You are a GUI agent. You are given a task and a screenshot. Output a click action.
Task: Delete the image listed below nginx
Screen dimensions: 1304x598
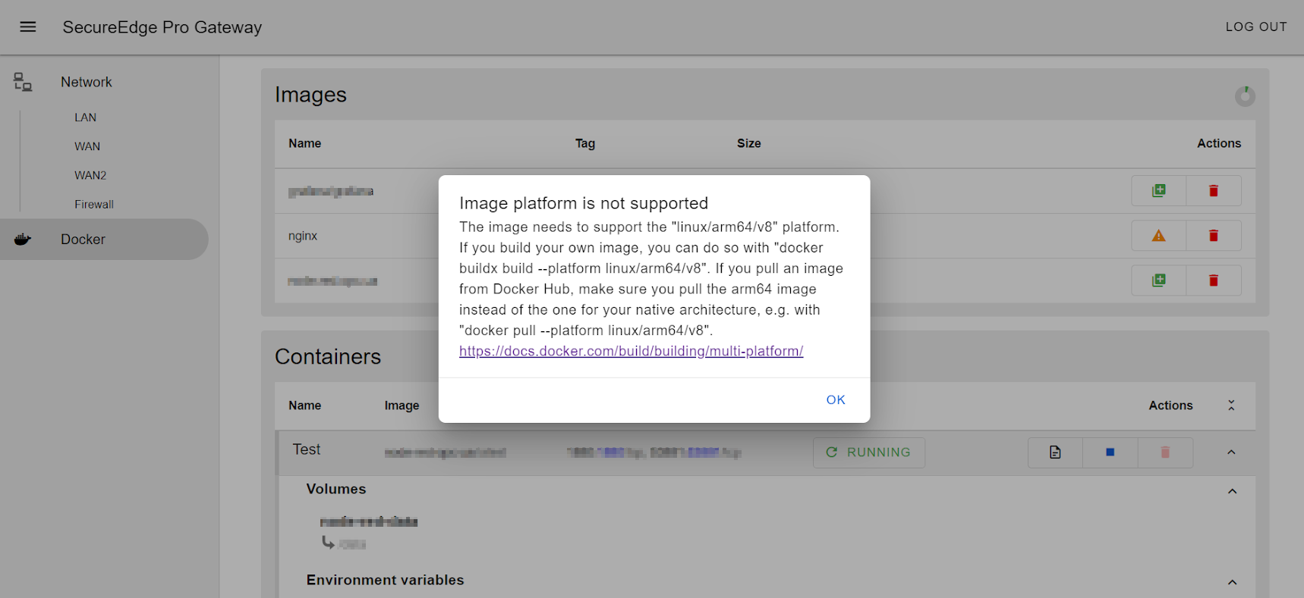[x=1214, y=280]
